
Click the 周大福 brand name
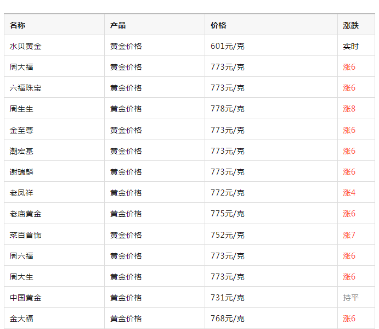pyautogui.click(x=21, y=67)
